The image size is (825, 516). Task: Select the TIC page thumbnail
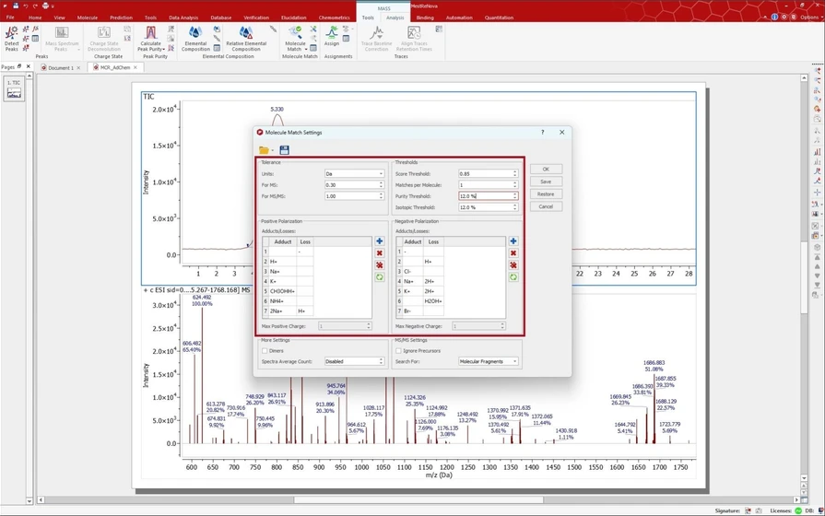coord(14,88)
